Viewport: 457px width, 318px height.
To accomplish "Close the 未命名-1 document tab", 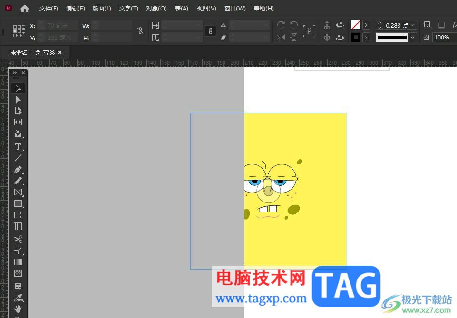I will pyautogui.click(x=60, y=52).
